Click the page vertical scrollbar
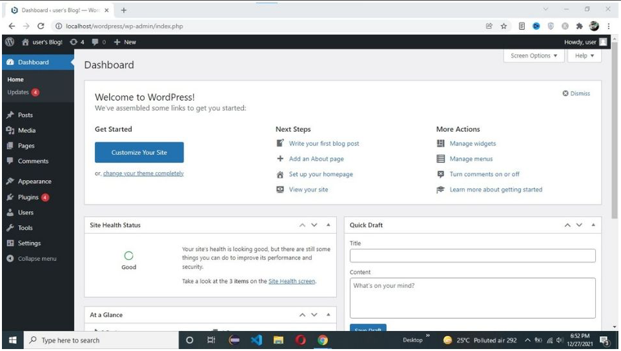The height and width of the screenshot is (351, 621). point(615,130)
